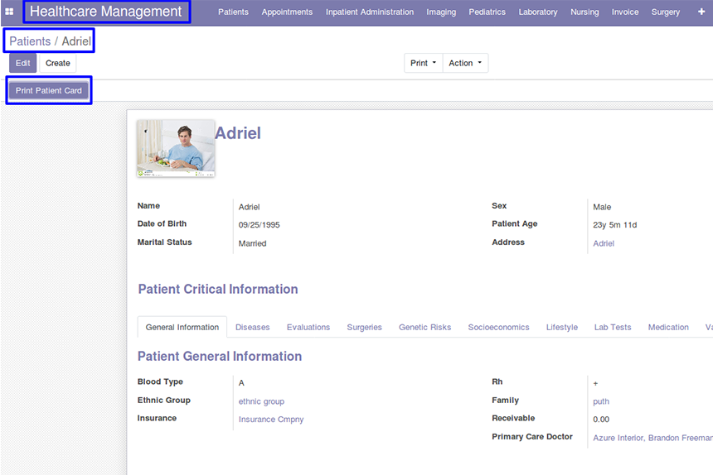713x475 pixels.
Task: Switch to General Information tab
Action: [x=182, y=327]
